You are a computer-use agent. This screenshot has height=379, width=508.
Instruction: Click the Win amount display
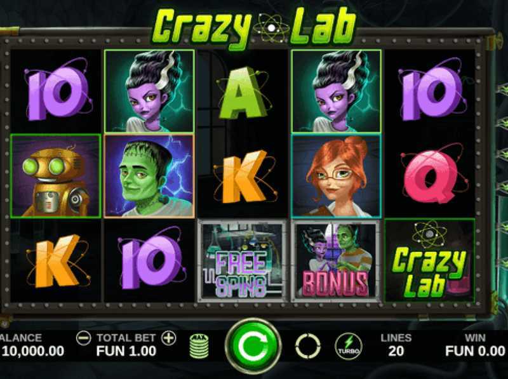[x=475, y=351]
